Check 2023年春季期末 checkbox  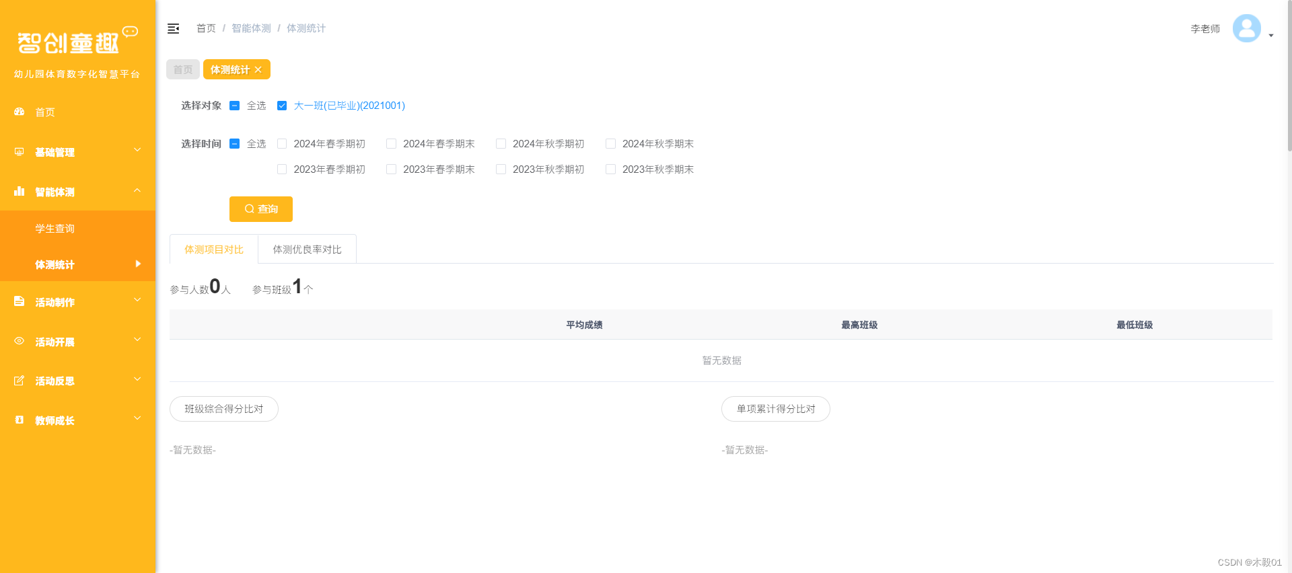[x=391, y=169]
